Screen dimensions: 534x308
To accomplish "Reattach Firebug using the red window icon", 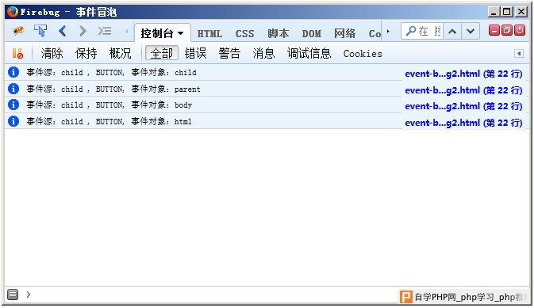I will pos(507,30).
